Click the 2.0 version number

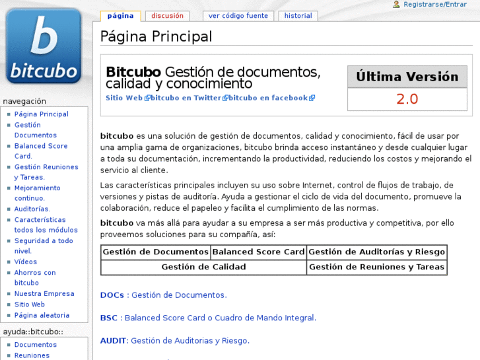point(407,99)
